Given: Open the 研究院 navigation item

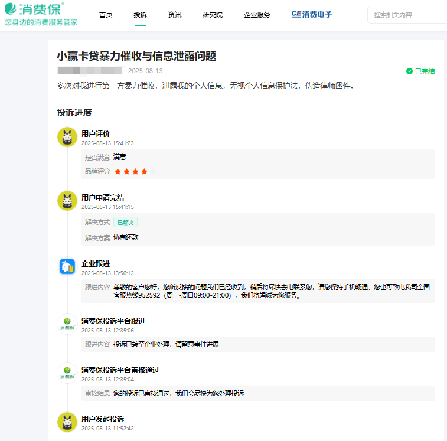Looking at the screenshot, I should pos(213,15).
